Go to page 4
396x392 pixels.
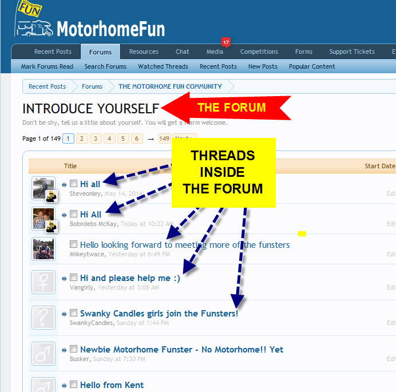click(x=109, y=138)
